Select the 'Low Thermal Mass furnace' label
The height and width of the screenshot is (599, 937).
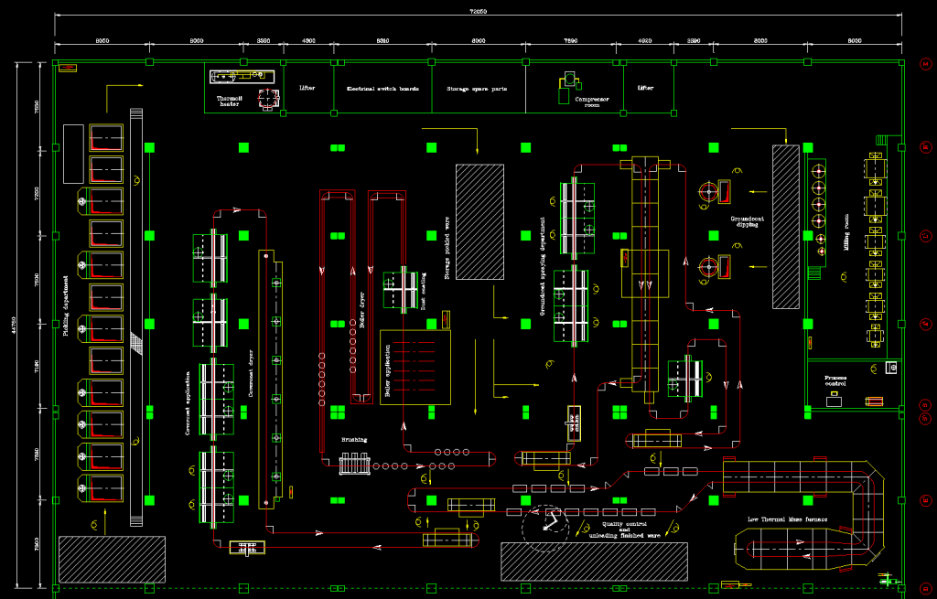[787, 519]
